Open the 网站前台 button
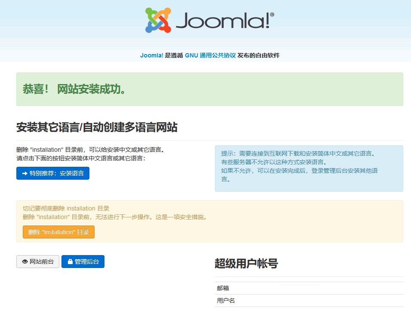Screen dimensions: 411x325 [38, 262]
